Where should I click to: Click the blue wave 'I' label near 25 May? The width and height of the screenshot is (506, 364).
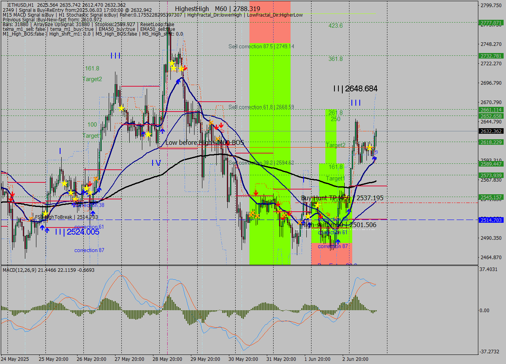pos(60,151)
